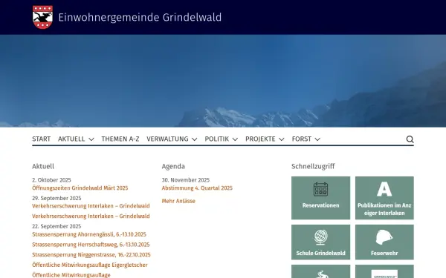Expand the PROJEKTE menu chevron

[281, 139]
